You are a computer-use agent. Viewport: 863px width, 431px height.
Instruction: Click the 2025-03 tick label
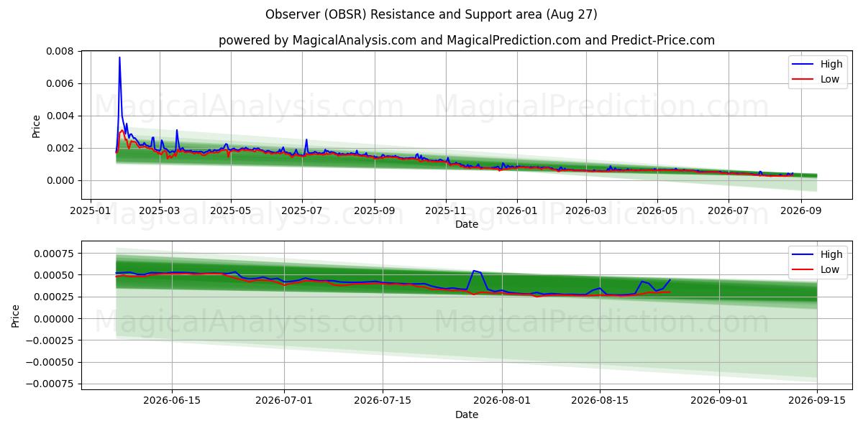[160, 211]
